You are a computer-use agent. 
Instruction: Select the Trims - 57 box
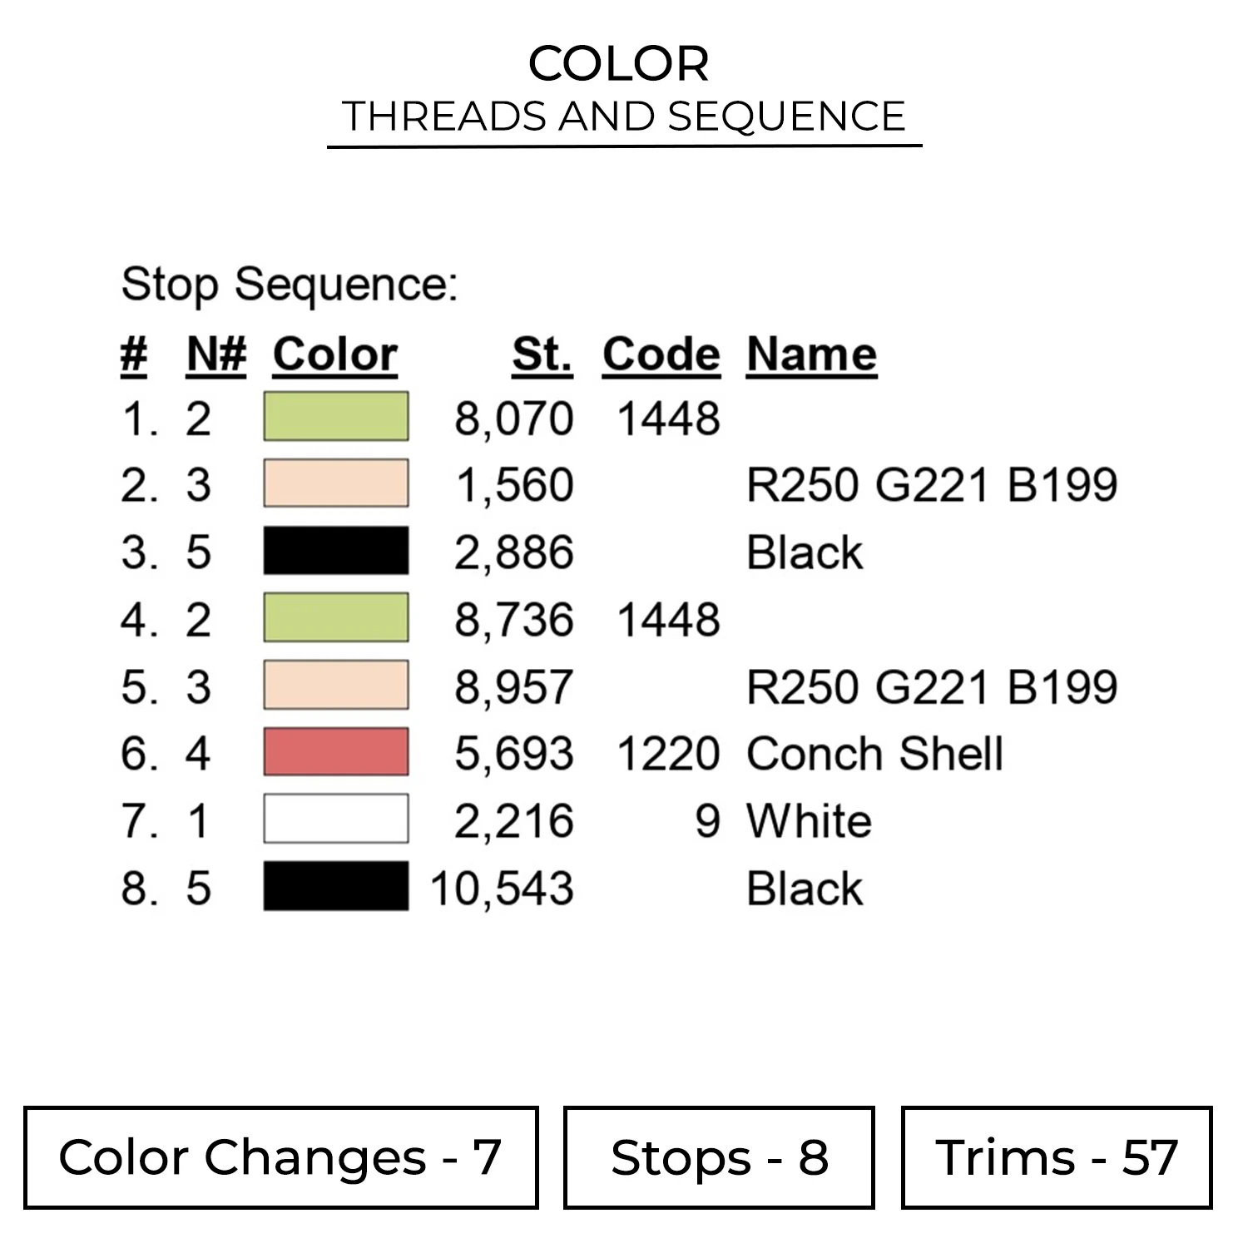tap(1056, 1157)
